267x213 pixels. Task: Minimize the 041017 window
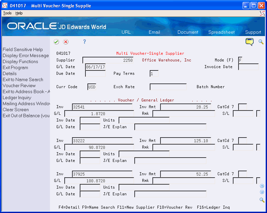(246, 6)
